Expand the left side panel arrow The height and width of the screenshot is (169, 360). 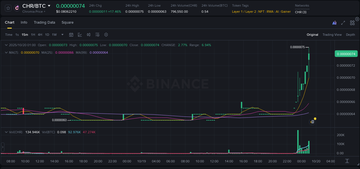pos(2,147)
